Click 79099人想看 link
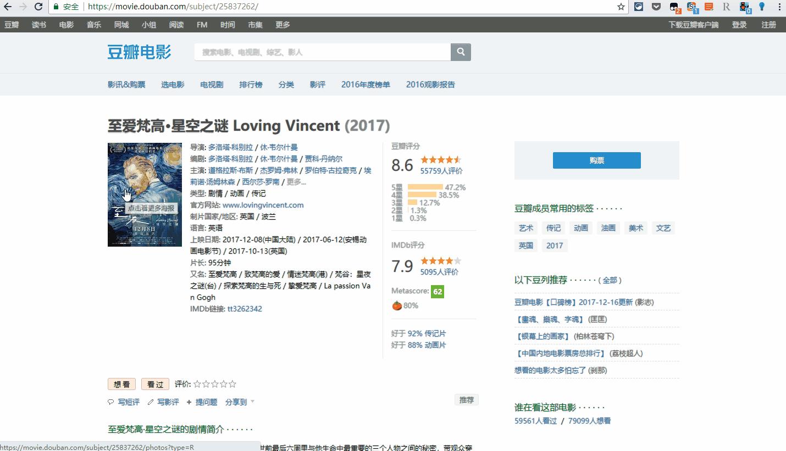The width and height of the screenshot is (786, 451). pyautogui.click(x=589, y=421)
